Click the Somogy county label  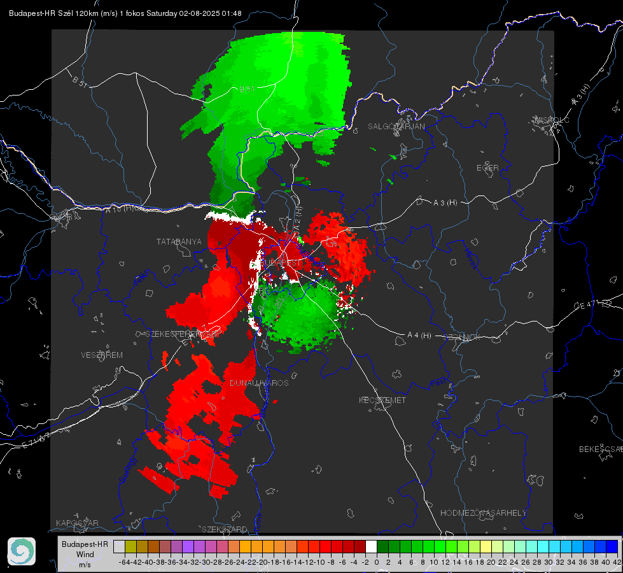[x=128, y=470]
